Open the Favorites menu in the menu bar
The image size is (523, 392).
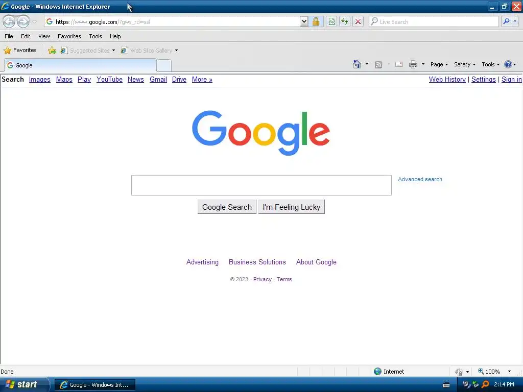[x=69, y=36]
